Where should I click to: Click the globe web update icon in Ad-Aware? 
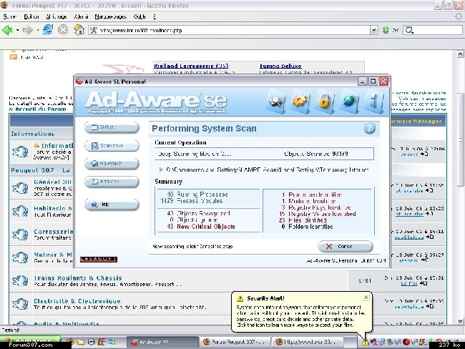pos(349,102)
